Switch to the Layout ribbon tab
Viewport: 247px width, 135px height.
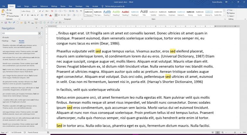point(35,6)
